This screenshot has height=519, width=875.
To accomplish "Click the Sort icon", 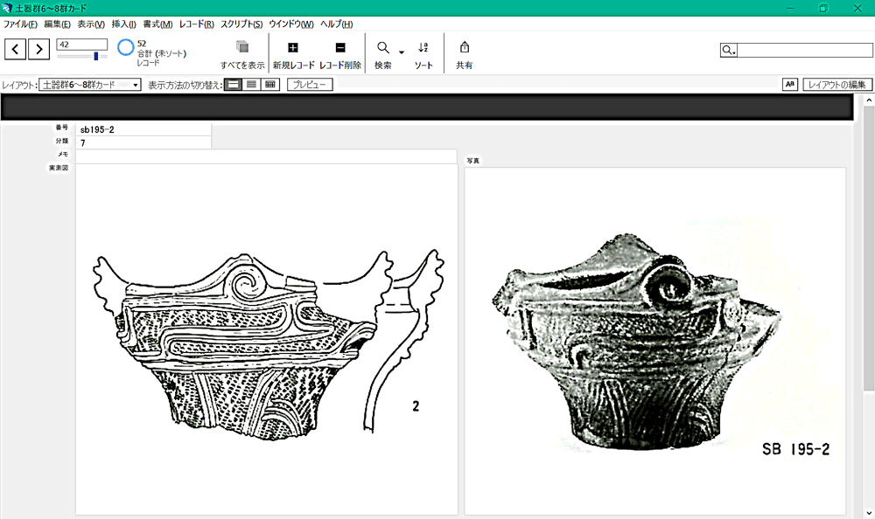I will coord(423,48).
